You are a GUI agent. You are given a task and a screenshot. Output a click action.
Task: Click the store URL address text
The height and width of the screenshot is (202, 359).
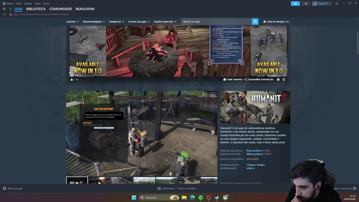click(x=41, y=14)
